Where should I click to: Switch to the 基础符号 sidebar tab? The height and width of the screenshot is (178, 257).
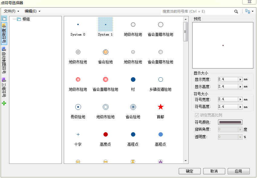point(4,33)
